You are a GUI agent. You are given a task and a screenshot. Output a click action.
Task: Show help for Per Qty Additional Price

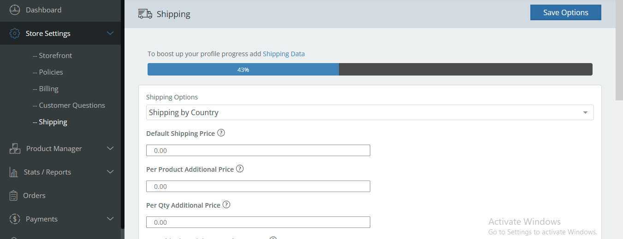point(226,205)
